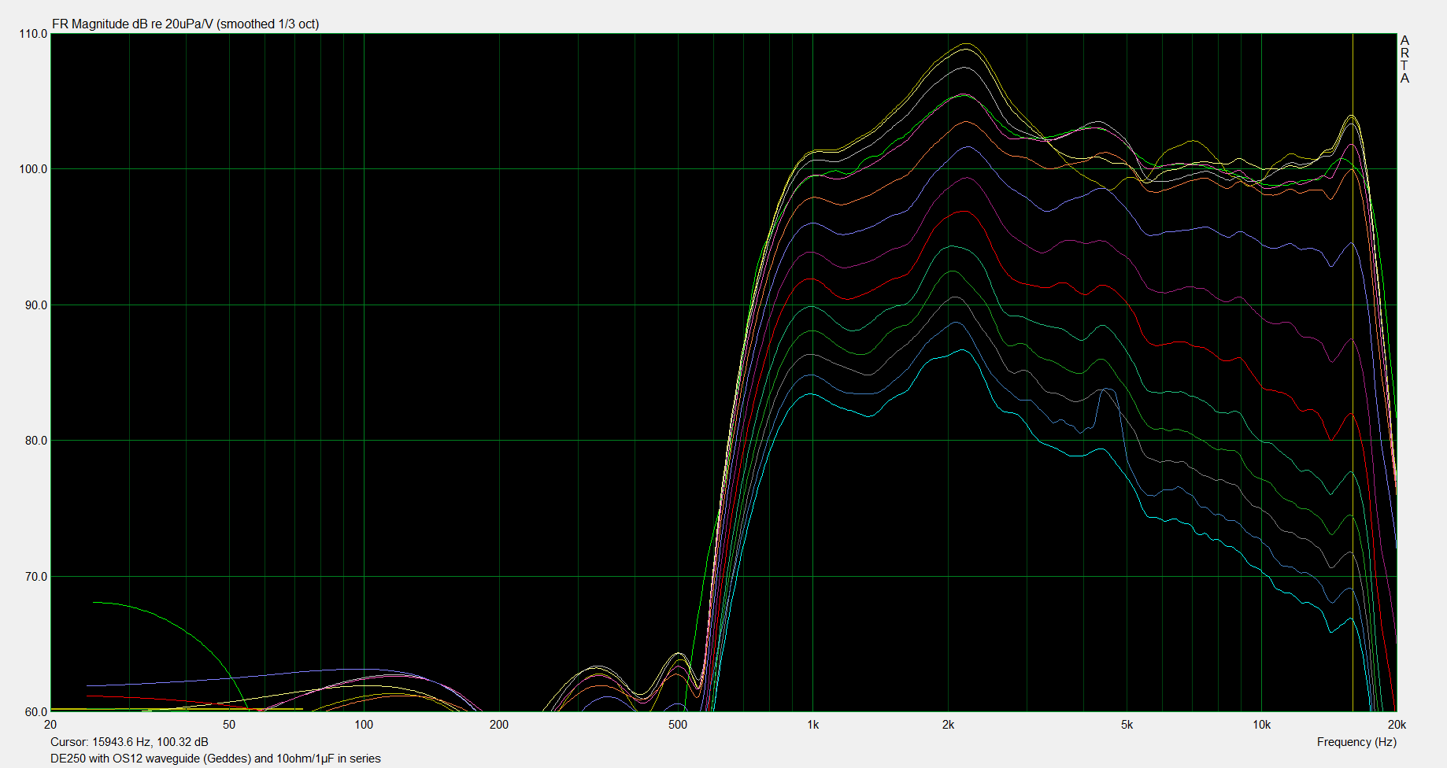Click the 100.0 y-axis label
Image resolution: width=1447 pixels, height=768 pixels.
33,169
